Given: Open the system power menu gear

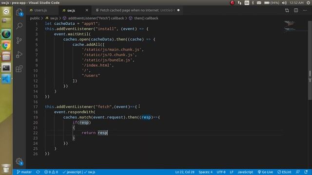Looking at the screenshot, I should pyautogui.click(x=308, y=3).
